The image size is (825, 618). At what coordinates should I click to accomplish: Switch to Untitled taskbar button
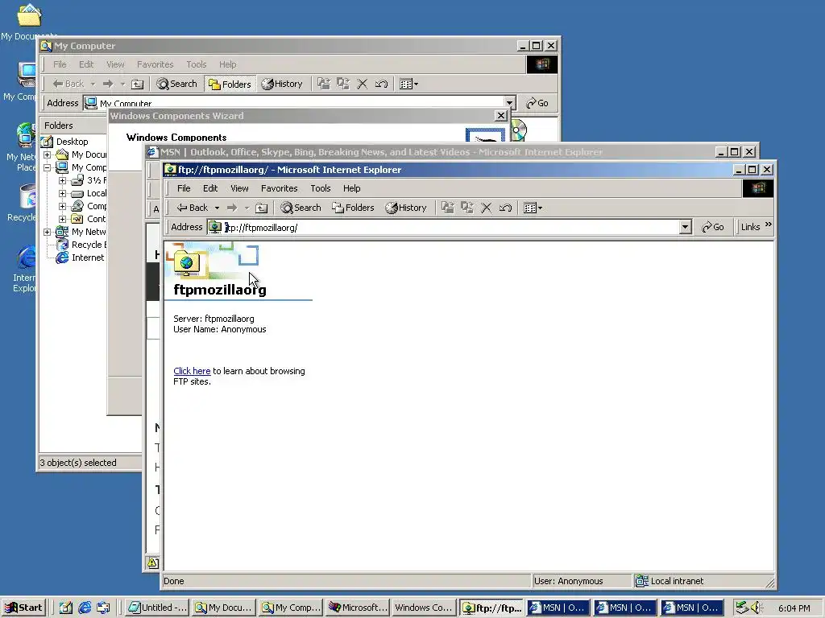pyautogui.click(x=157, y=608)
